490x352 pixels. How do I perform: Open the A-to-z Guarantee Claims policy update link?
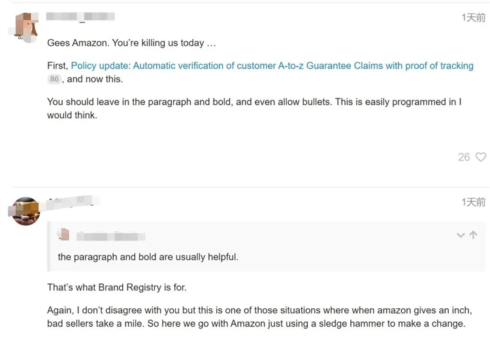272,66
